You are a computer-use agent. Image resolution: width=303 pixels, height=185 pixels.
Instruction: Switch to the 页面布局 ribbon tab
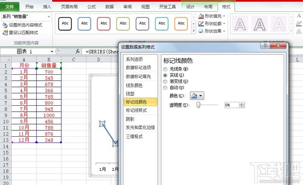point(69,7)
